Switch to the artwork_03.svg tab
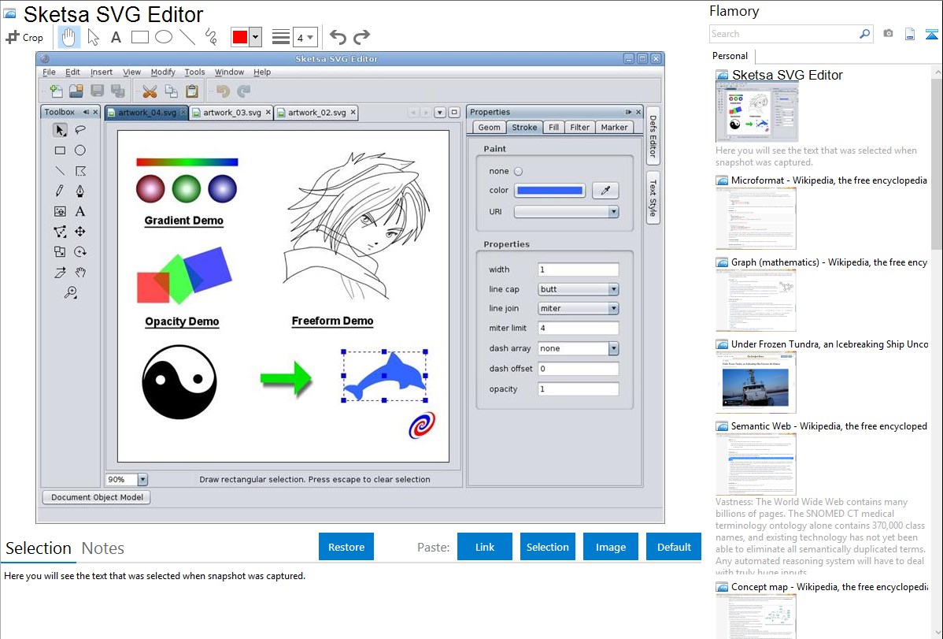 click(231, 113)
